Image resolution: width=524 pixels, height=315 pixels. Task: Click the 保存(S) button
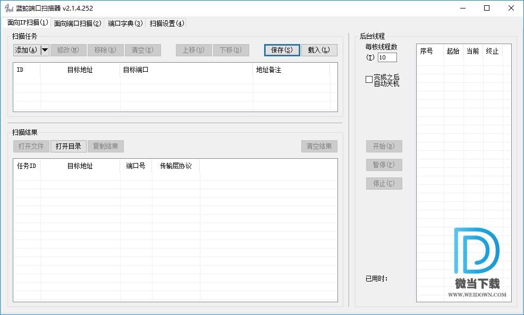click(282, 50)
